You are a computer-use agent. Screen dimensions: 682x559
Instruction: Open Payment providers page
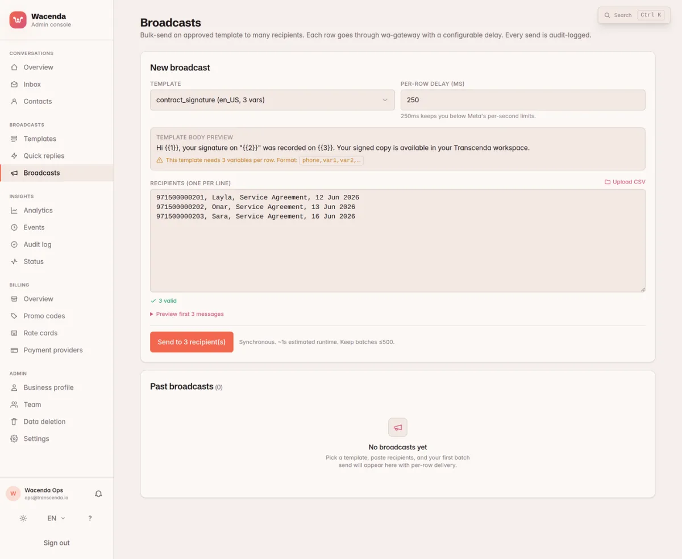point(57,350)
